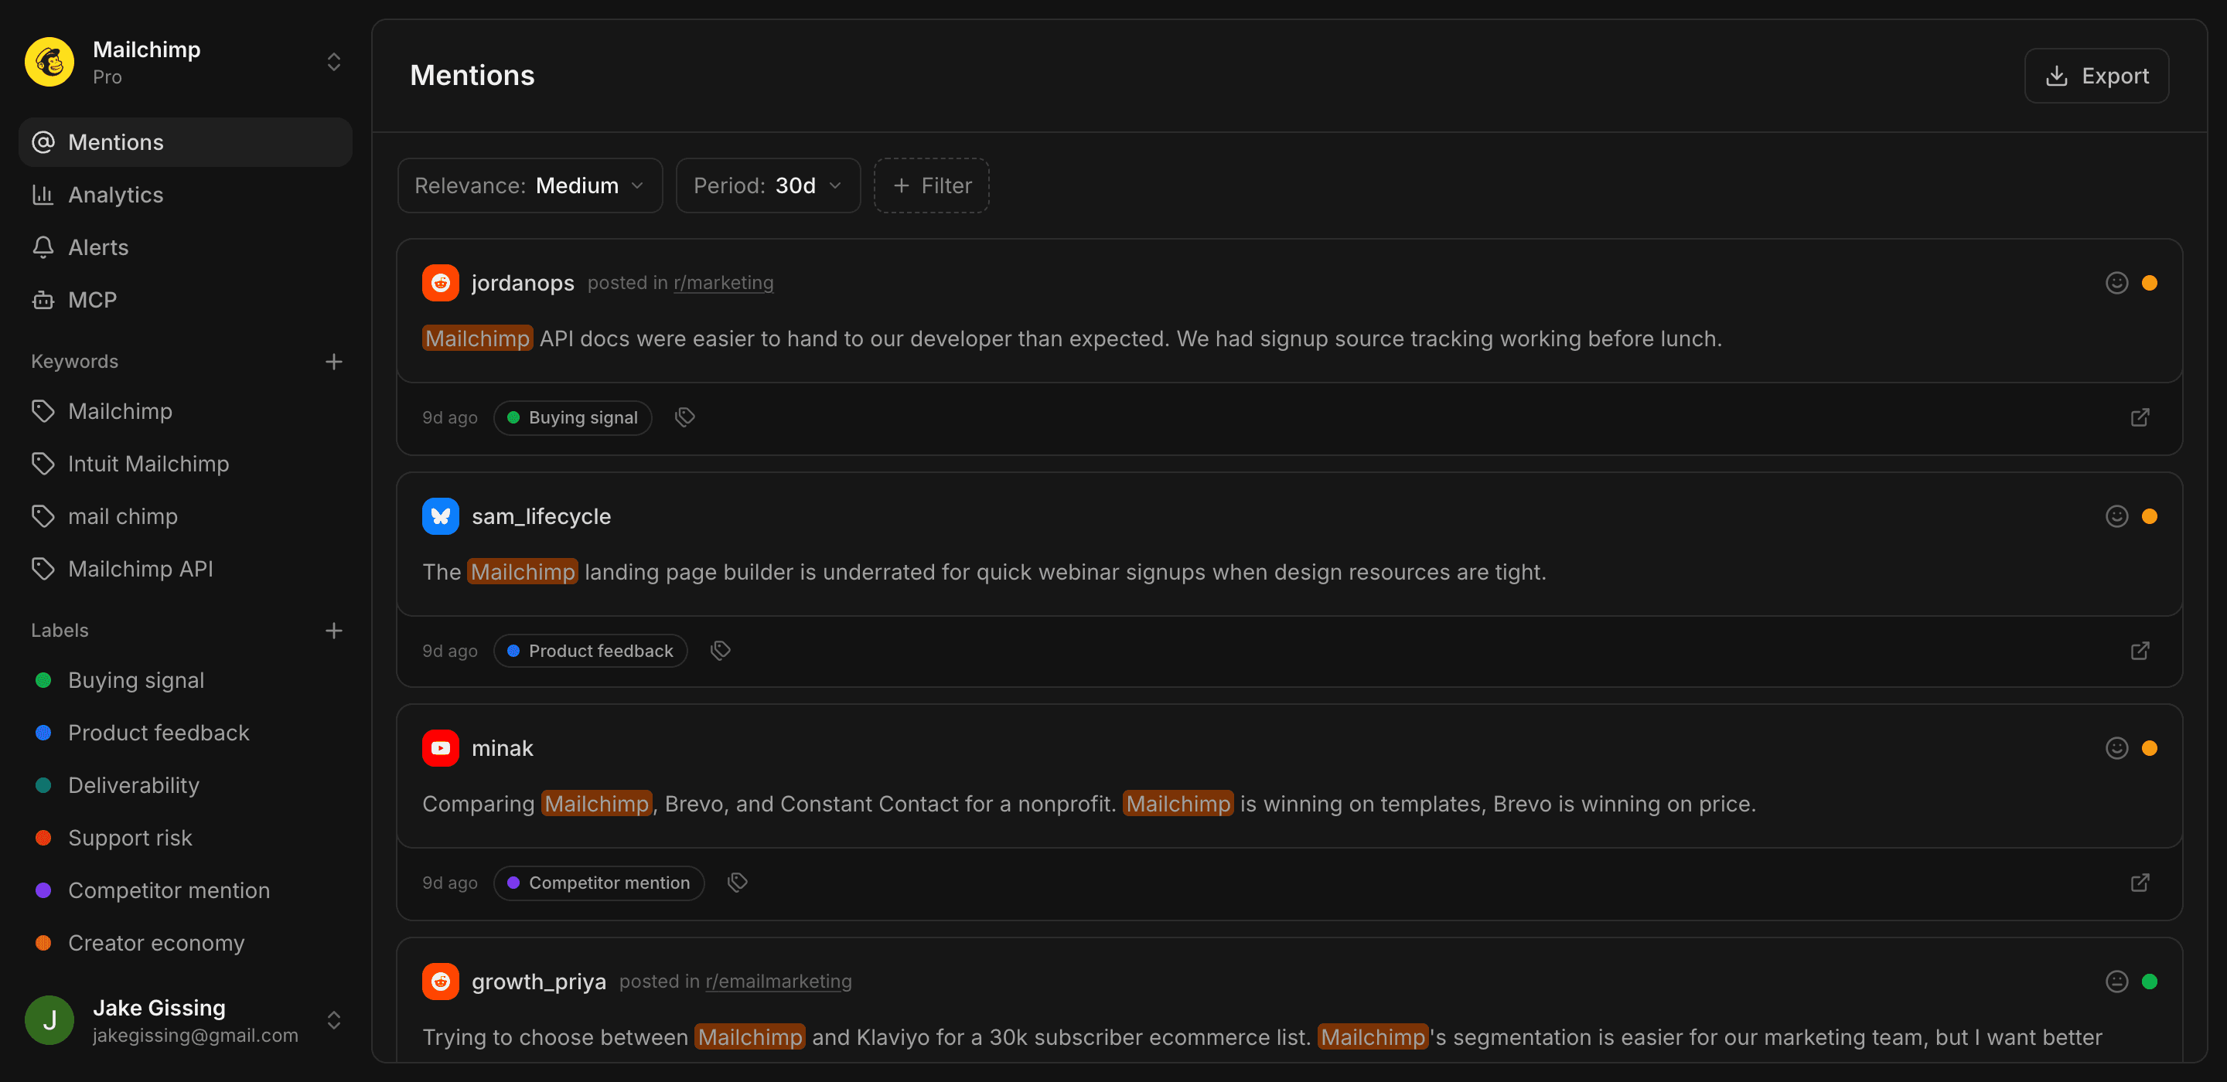Viewport: 2227px width, 1082px height.
Task: Add a label tag to sam_lifecycle mention
Action: (x=720, y=651)
